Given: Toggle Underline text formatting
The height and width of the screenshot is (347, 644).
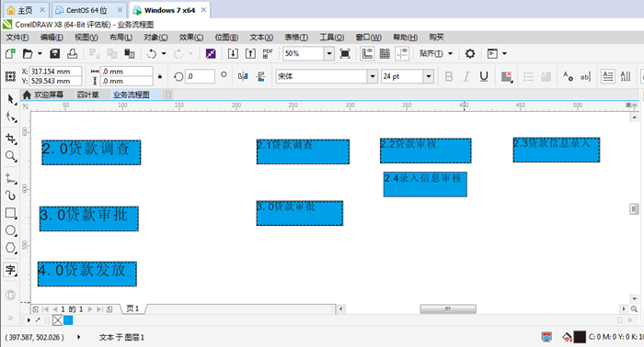Looking at the screenshot, I should point(484,76).
